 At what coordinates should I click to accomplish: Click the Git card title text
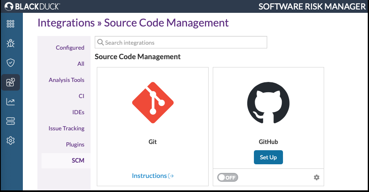click(x=153, y=142)
